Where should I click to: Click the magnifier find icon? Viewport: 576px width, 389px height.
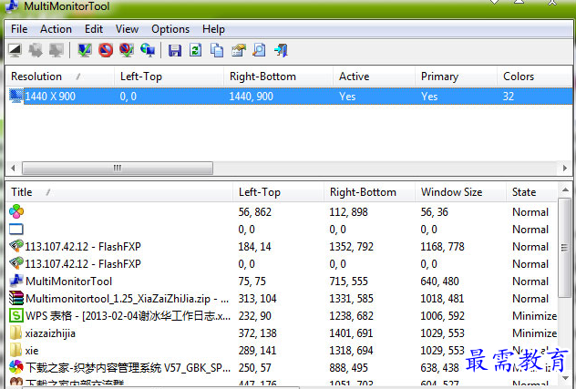pos(260,51)
